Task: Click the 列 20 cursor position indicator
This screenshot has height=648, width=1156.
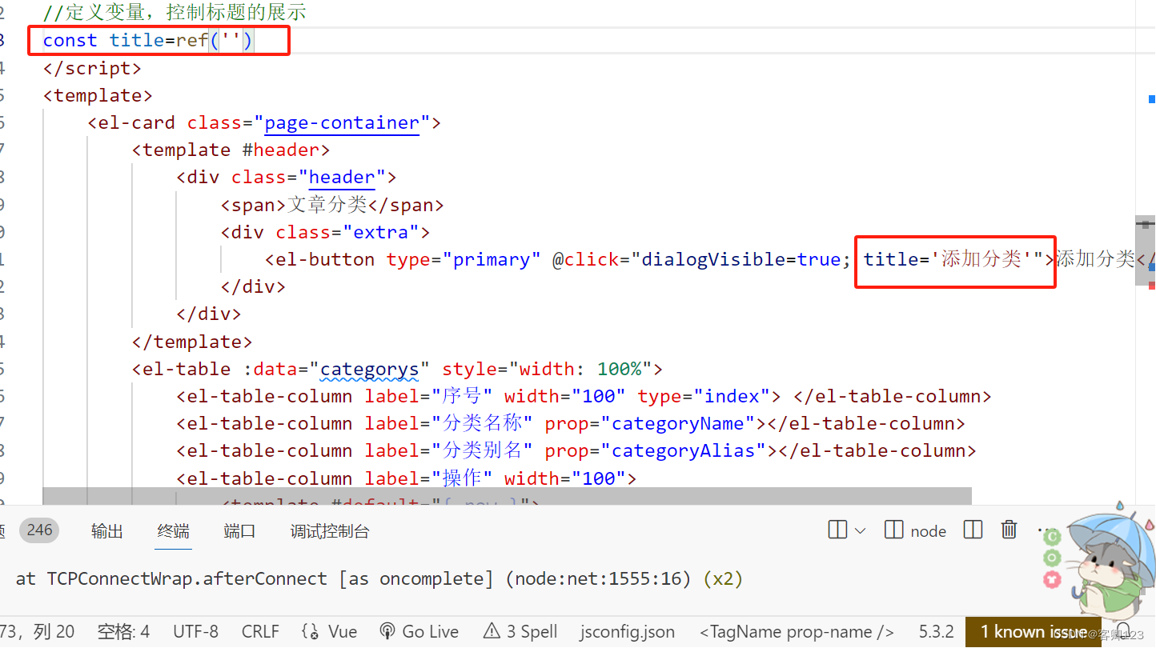Action: [54, 631]
